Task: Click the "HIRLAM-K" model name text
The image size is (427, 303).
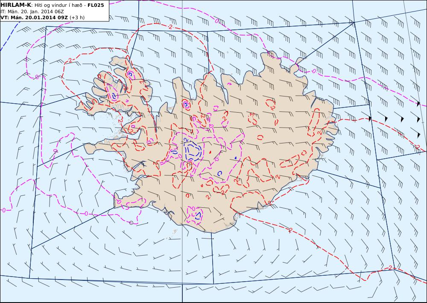Action: click(x=16, y=5)
